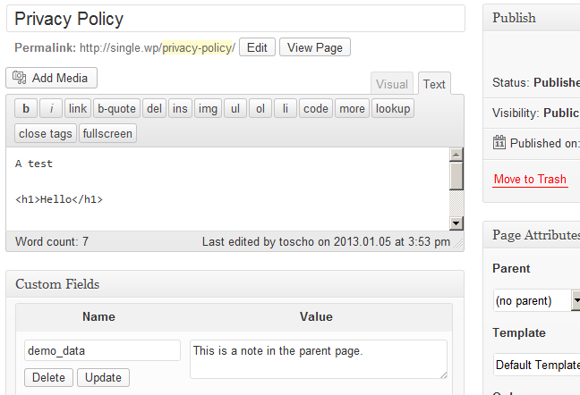Click the Value column header
Viewport: 580px width, 395px height.
[316, 316]
